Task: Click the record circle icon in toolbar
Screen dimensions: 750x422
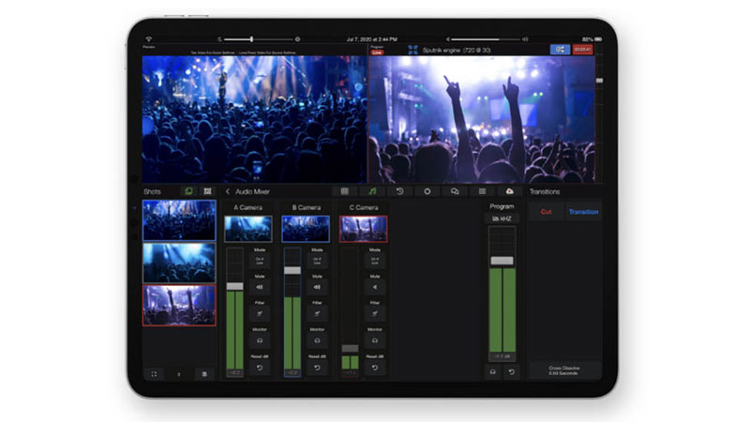Action: tap(427, 191)
